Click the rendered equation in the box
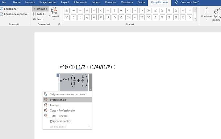Viewport: 221px width, 139px height. click(x=74, y=81)
